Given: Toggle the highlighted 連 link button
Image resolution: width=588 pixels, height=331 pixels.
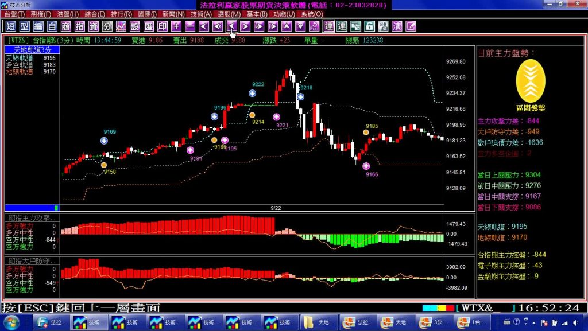Looking at the screenshot, I should 328,26.
